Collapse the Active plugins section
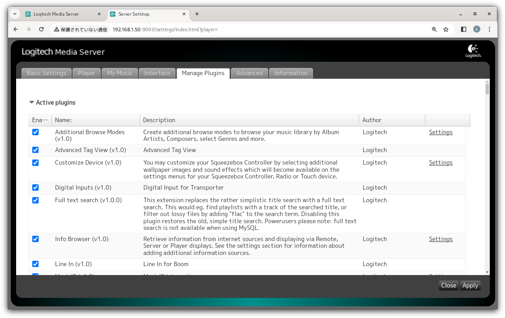505x318 pixels. click(x=31, y=102)
